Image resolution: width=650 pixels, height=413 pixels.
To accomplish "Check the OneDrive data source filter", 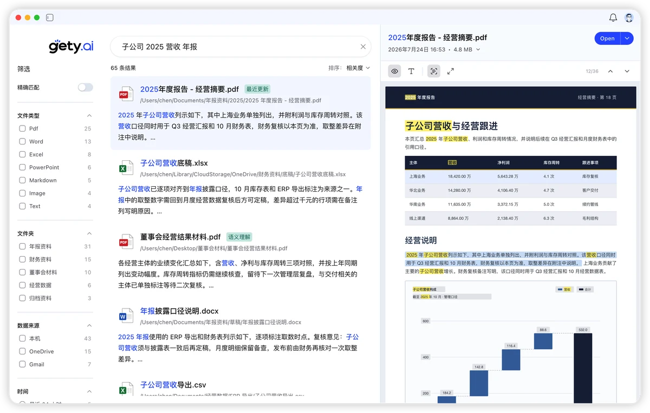I will pos(22,351).
